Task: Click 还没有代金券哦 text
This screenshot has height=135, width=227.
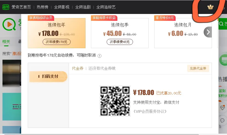Action: 102,68
